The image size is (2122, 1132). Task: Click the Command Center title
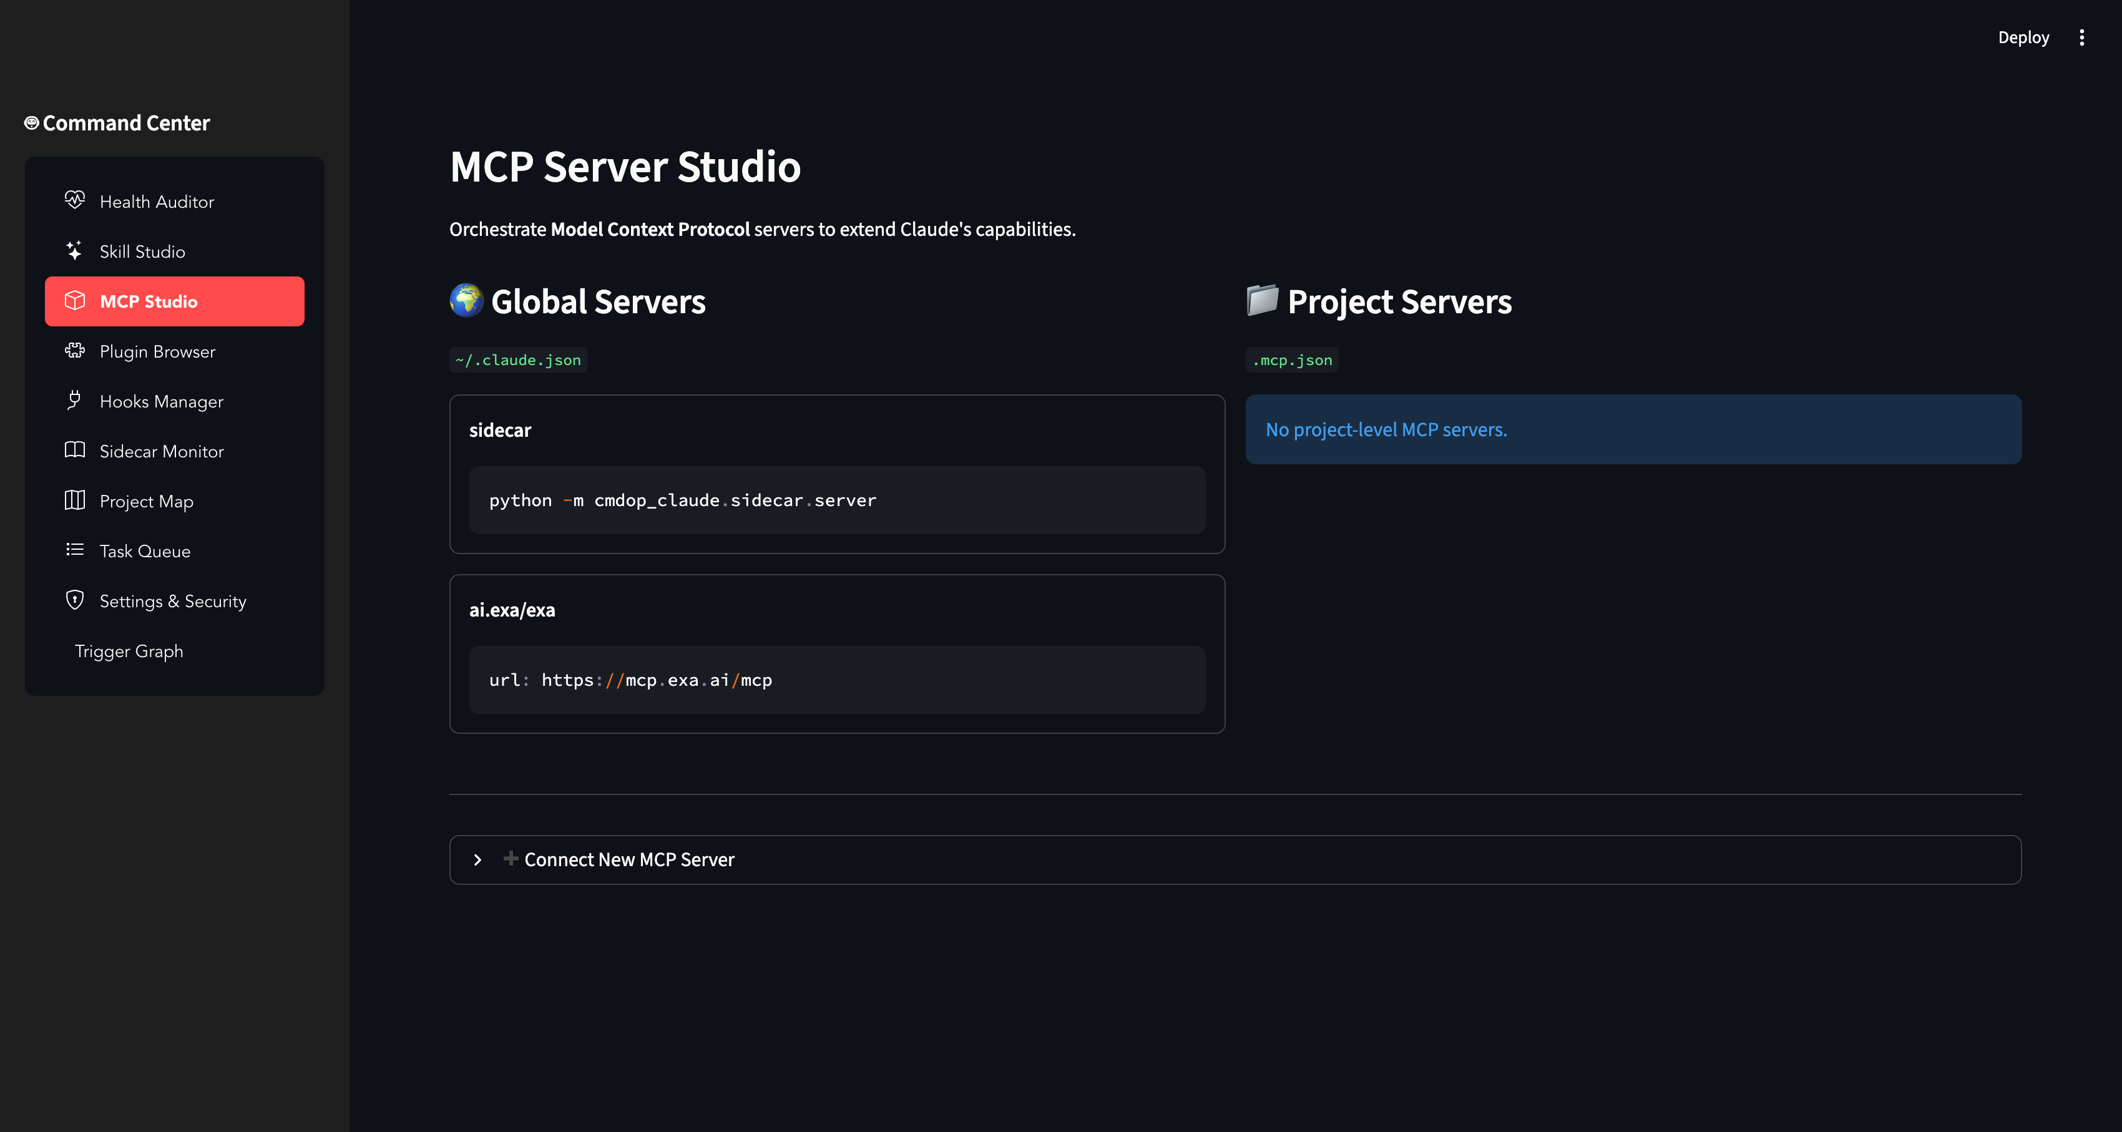(126, 123)
